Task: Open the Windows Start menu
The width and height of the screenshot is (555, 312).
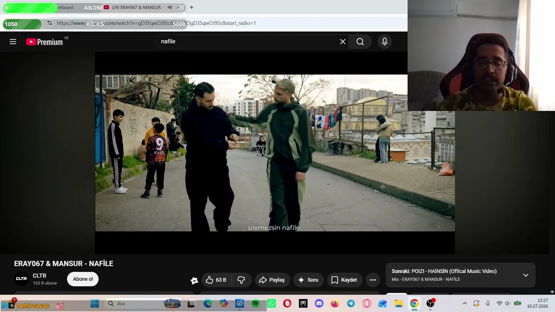Action: (x=95, y=304)
